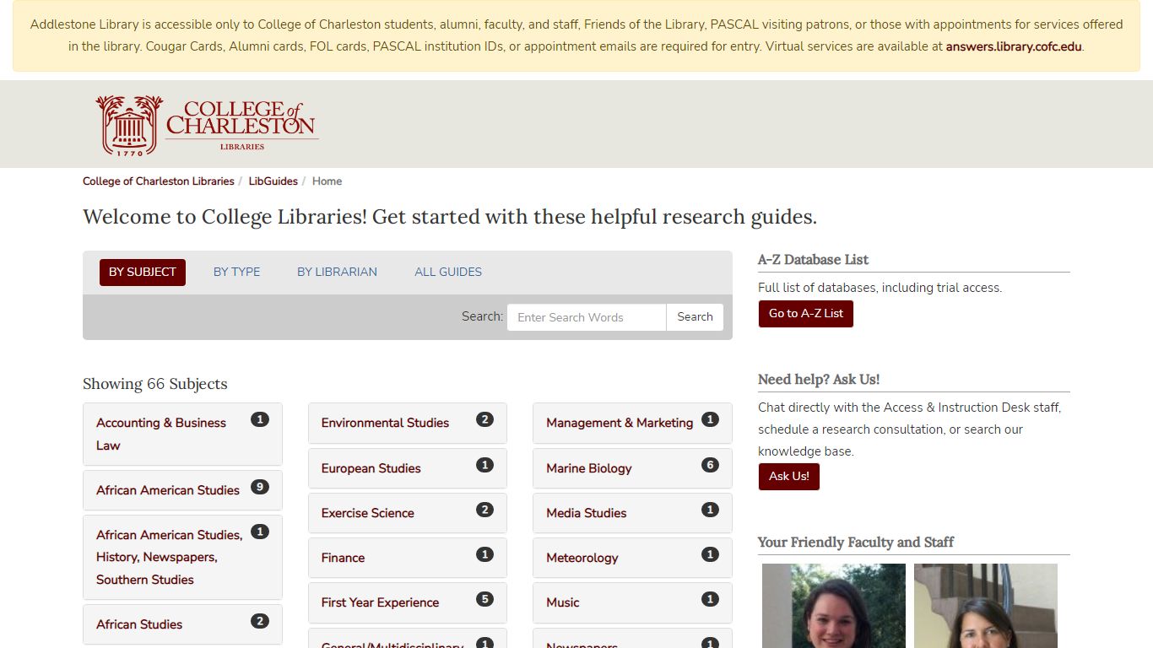Open College of Charleston Libraries breadcrumb

[x=159, y=181]
